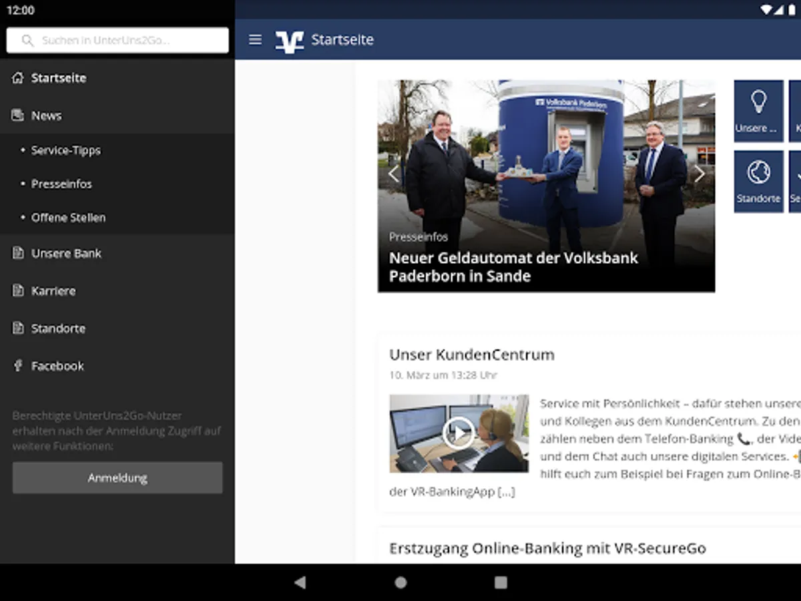The height and width of the screenshot is (601, 801).
Task: Open Karriere in the sidebar
Action: (117, 290)
